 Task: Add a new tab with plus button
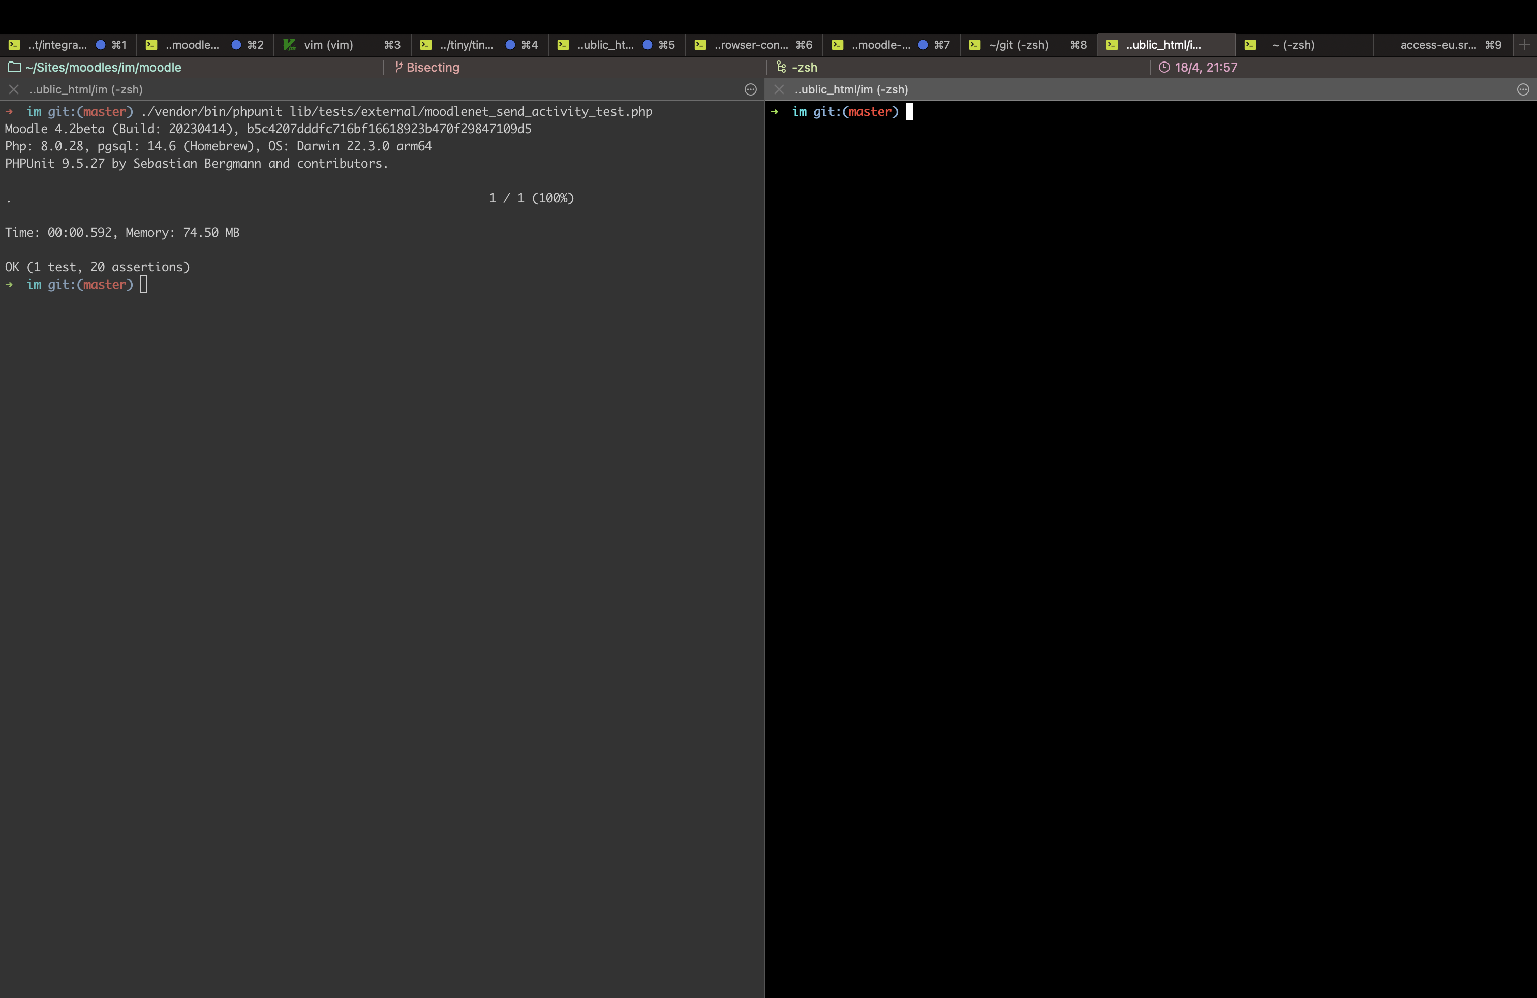pyautogui.click(x=1525, y=45)
